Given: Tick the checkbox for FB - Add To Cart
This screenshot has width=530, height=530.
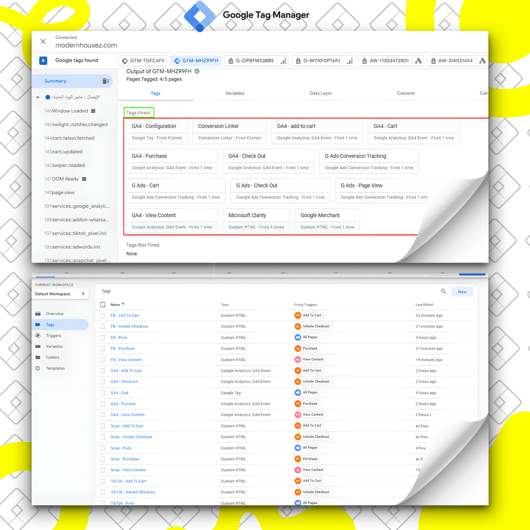Looking at the screenshot, I should 103,315.
